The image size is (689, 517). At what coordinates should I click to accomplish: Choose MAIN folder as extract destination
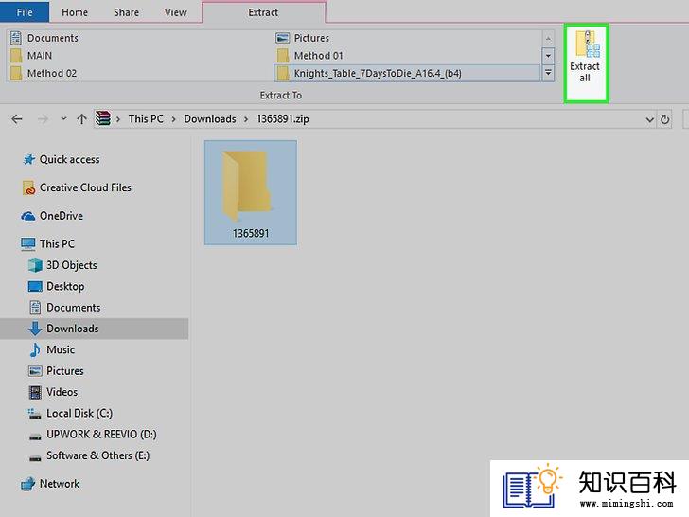[31, 55]
